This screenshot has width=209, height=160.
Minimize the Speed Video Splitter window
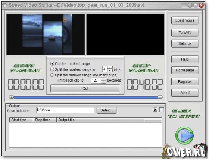tap(190, 6)
